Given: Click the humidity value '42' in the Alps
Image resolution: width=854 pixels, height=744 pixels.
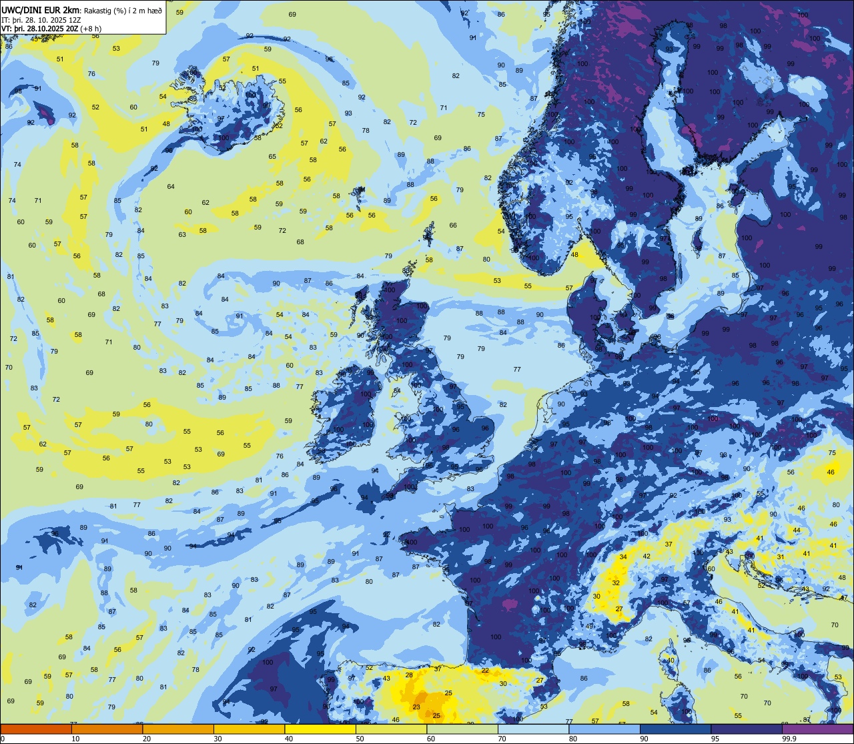Looking at the screenshot, I should point(647,556).
